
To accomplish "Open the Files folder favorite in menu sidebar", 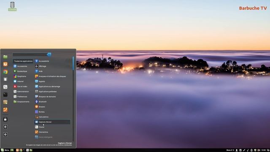I will pyautogui.click(x=5, y=57).
